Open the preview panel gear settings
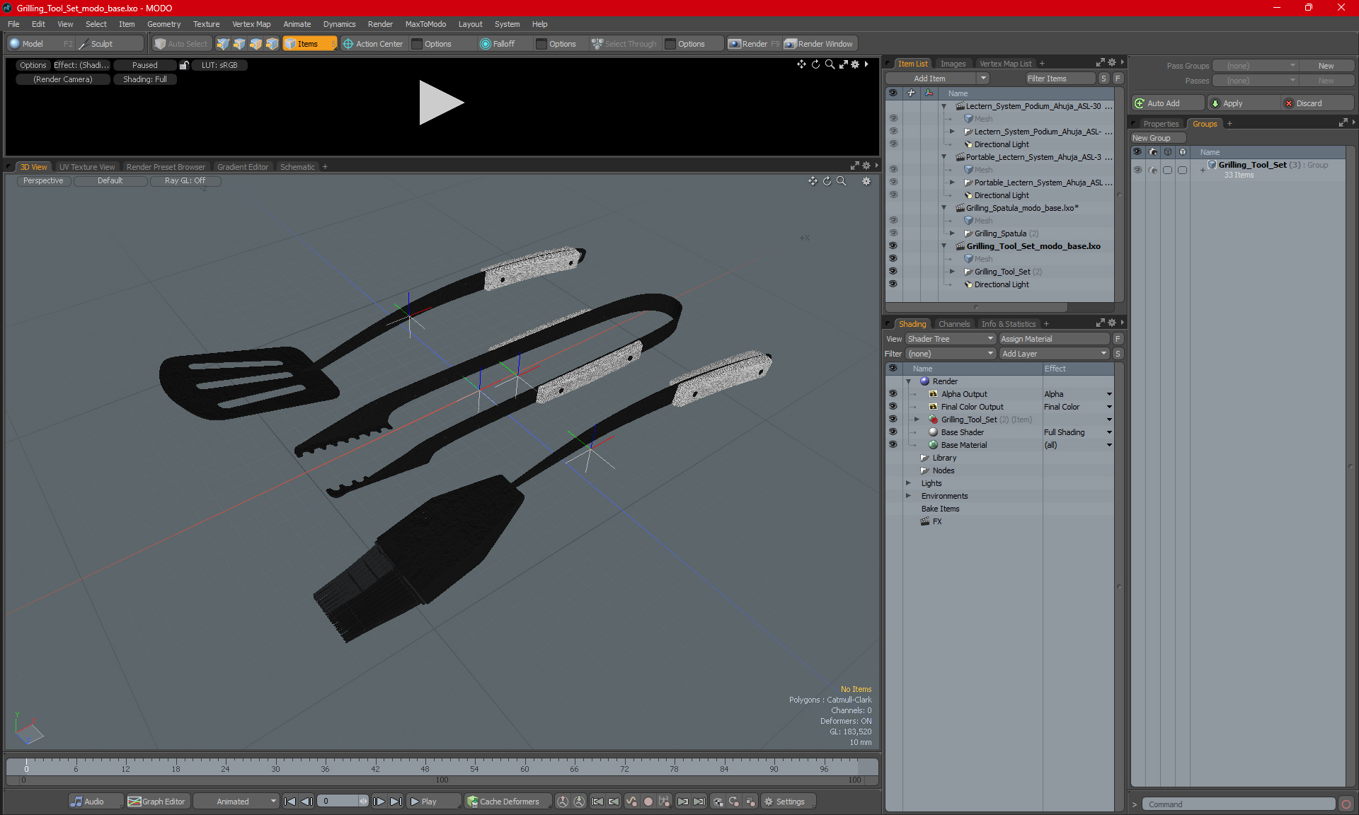 tap(855, 64)
